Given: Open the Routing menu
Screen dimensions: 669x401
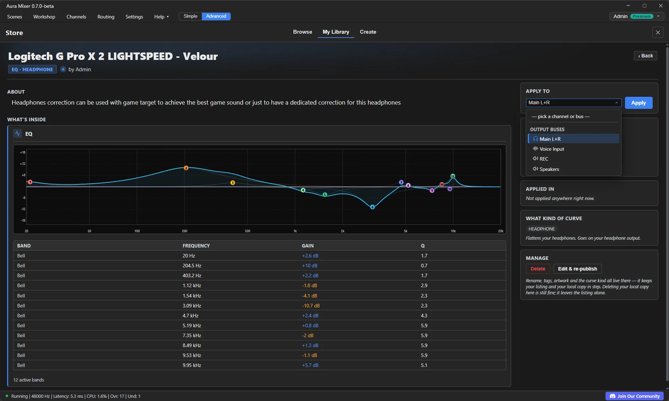Looking at the screenshot, I should (x=106, y=17).
